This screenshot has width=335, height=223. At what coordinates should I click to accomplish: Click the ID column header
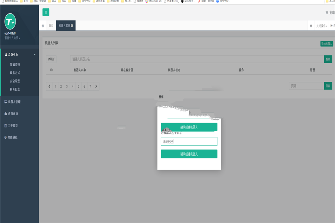tap(51, 70)
